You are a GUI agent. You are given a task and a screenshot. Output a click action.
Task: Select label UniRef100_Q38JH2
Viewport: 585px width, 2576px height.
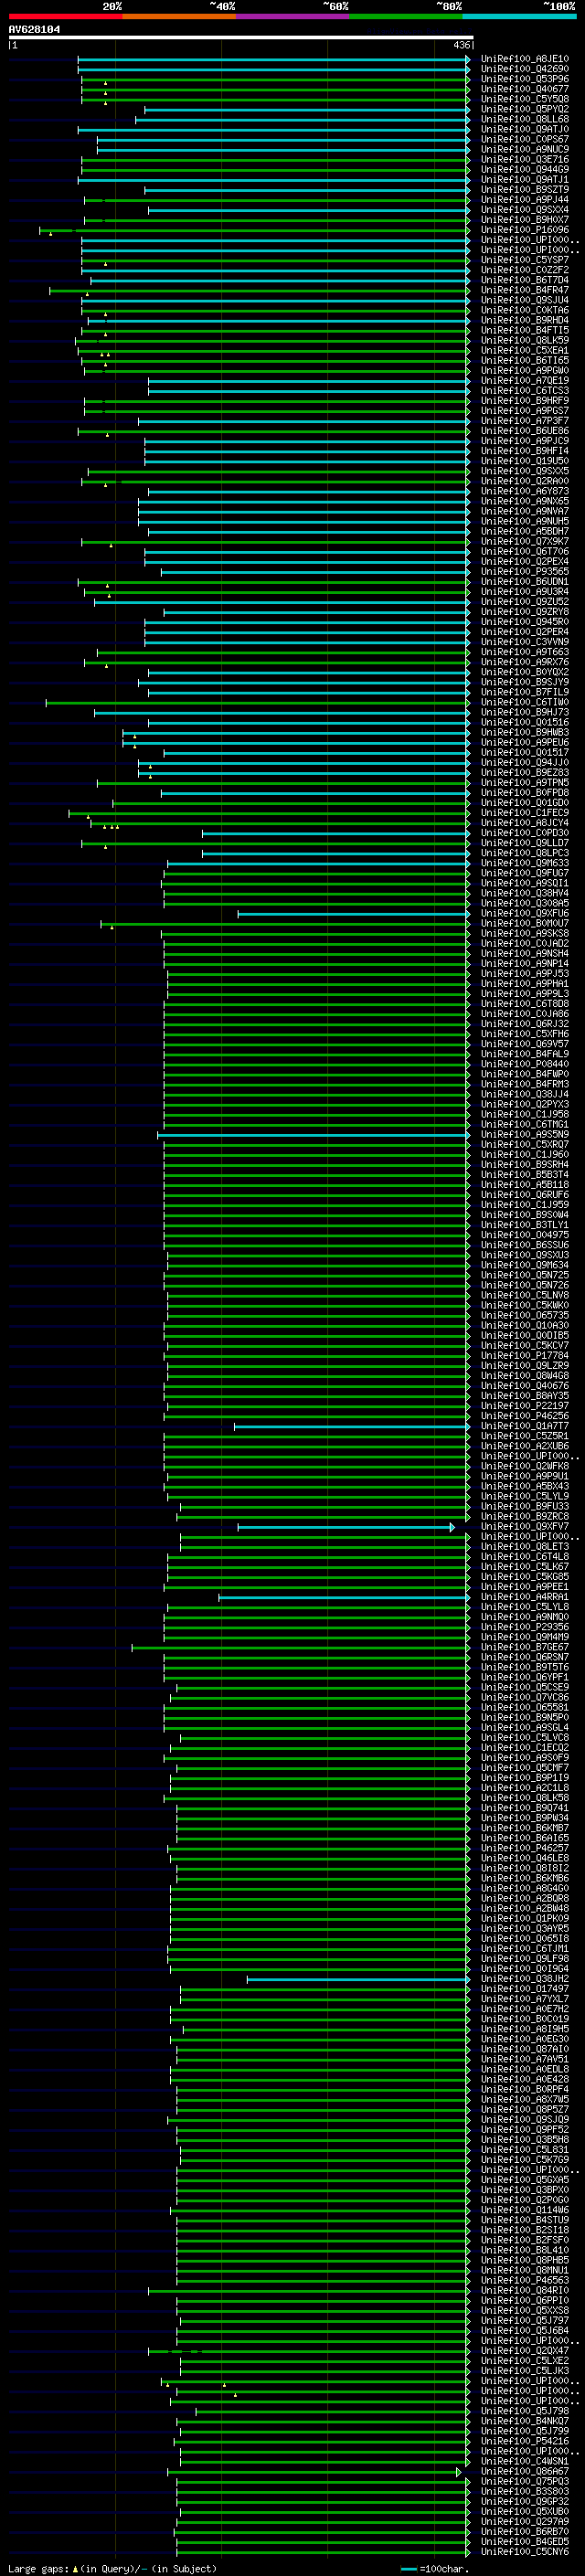525,1979
